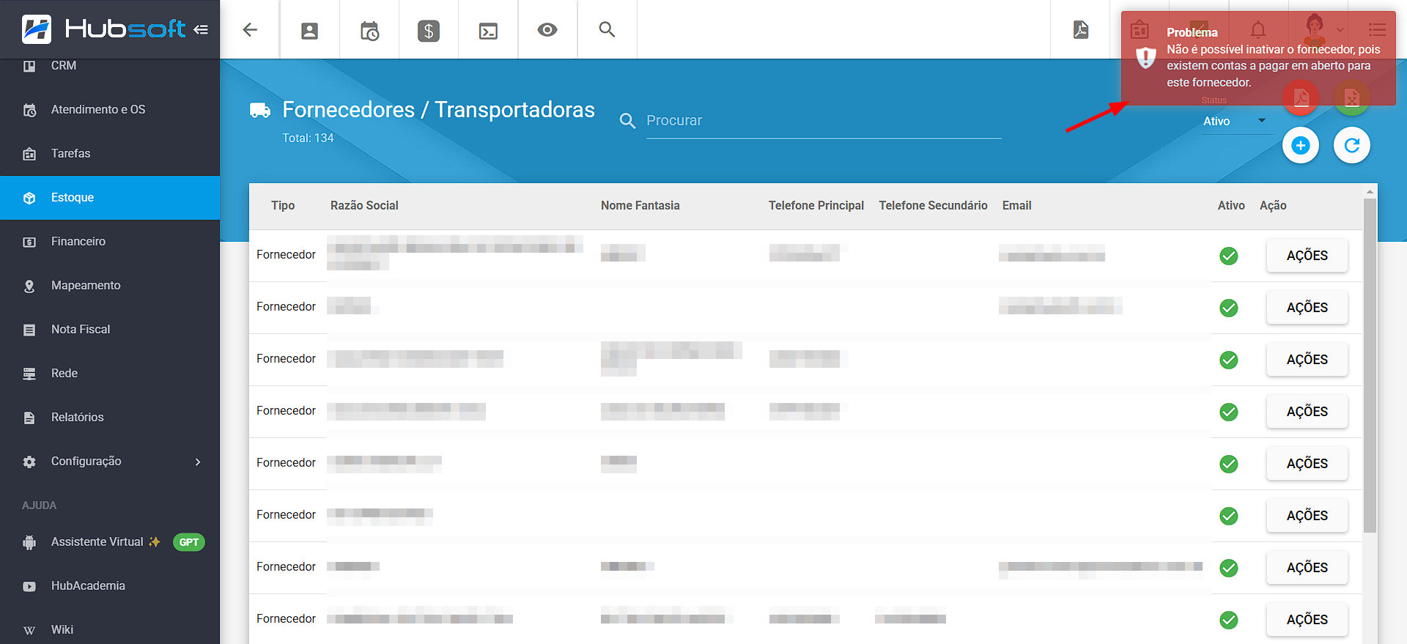Image resolution: width=1407 pixels, height=644 pixels.
Task: Click the Total: 134 count text
Action: [308, 138]
